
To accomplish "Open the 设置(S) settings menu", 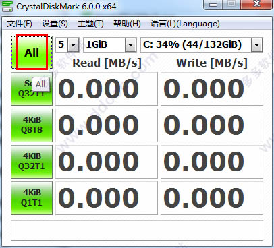I will [x=55, y=24].
